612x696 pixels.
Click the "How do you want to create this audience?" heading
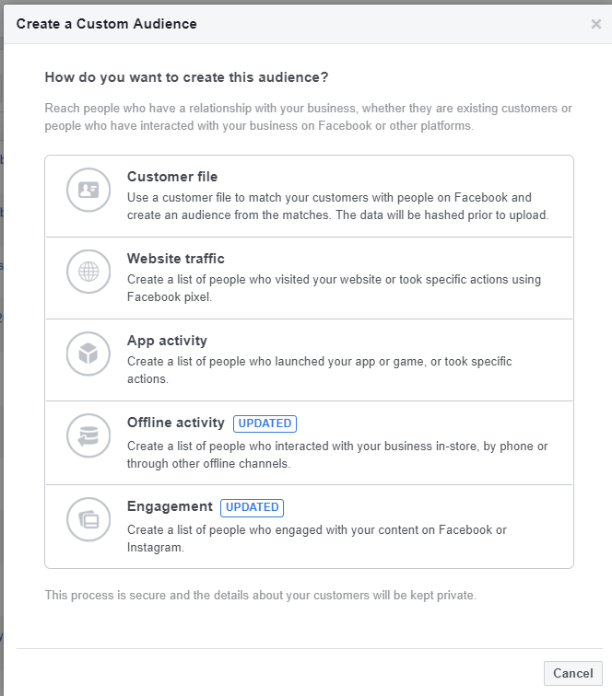186,77
